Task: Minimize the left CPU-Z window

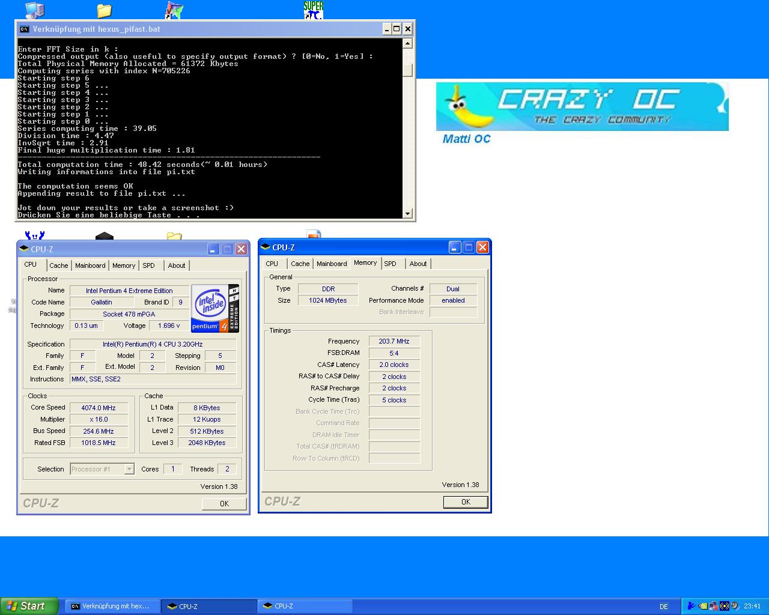Action: coord(213,249)
